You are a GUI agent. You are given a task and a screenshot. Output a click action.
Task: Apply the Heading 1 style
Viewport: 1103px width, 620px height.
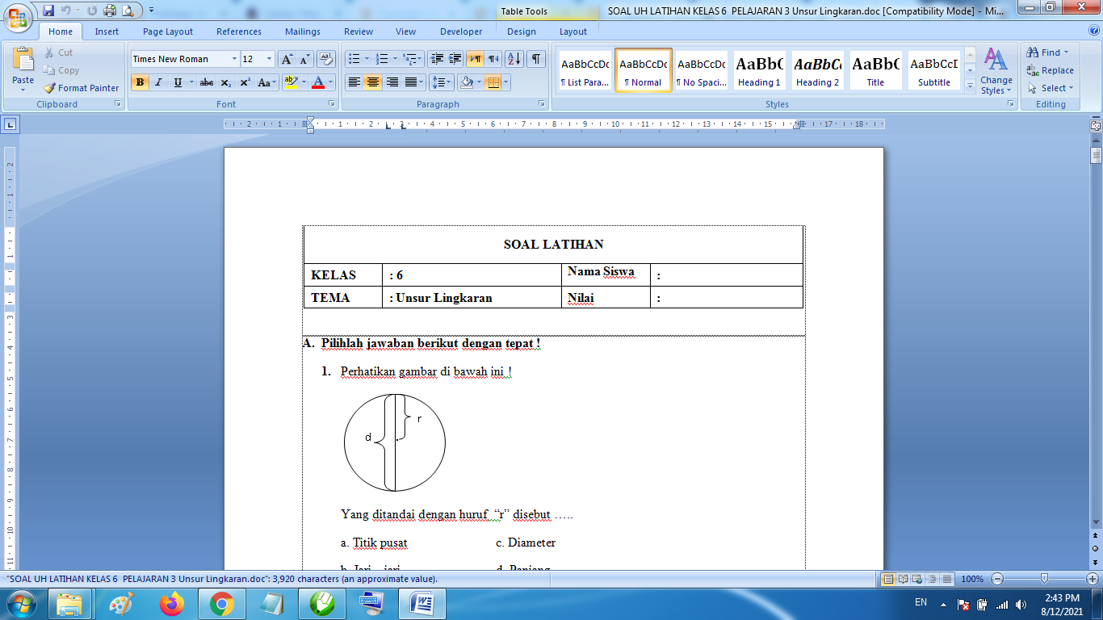[x=759, y=70]
